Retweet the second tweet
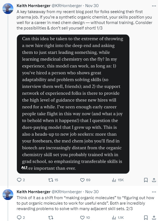The height and width of the screenshot is (221, 158). pos(51,218)
